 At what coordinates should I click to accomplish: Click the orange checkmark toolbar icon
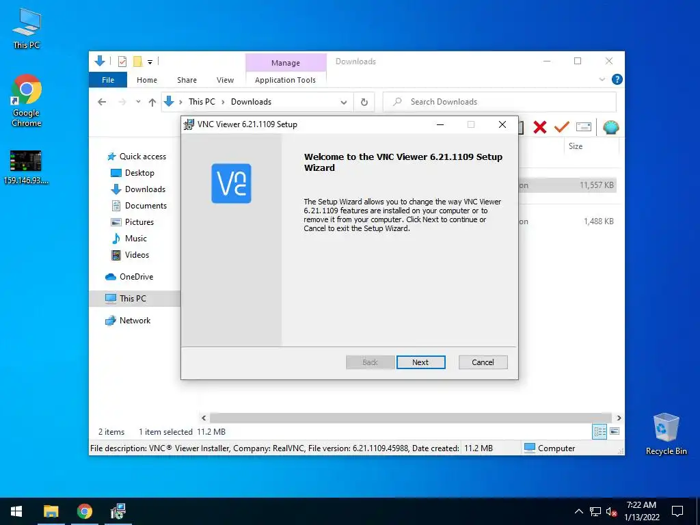click(x=562, y=126)
